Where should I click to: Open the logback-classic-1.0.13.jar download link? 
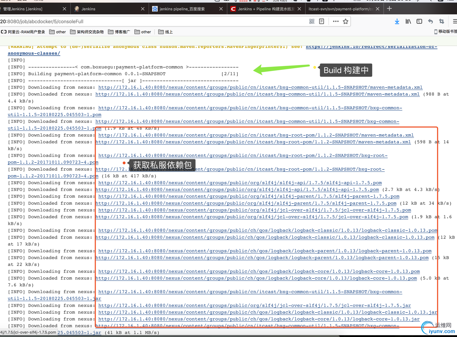[268, 312]
